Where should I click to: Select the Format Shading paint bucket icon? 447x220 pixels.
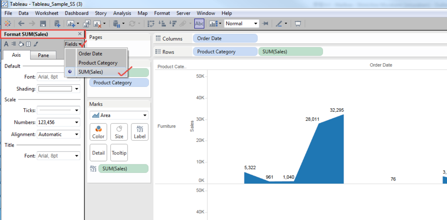click(x=21, y=44)
